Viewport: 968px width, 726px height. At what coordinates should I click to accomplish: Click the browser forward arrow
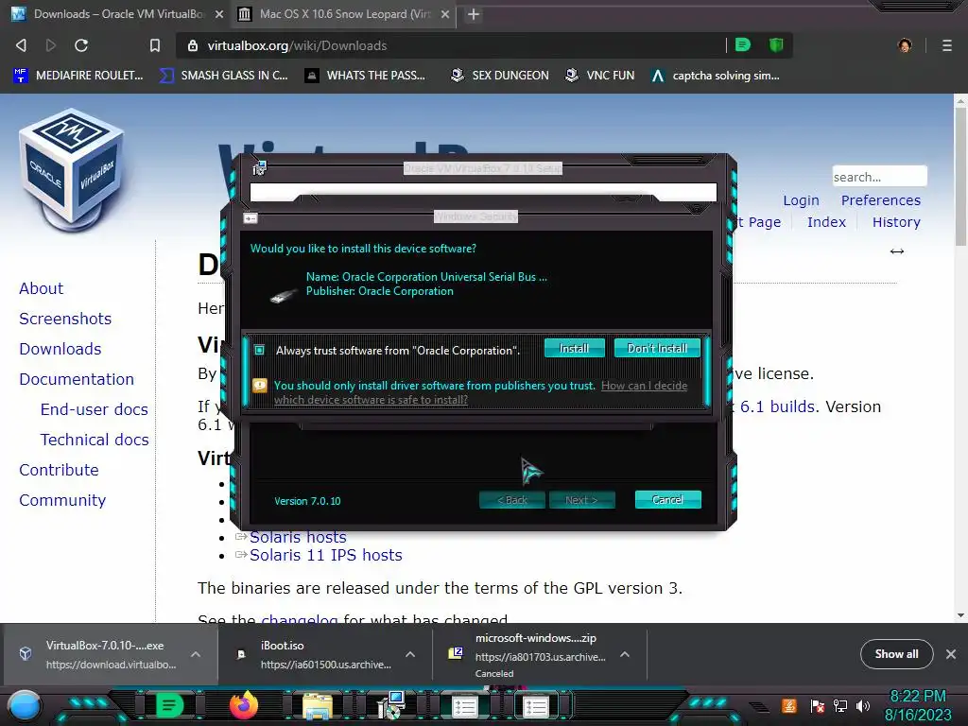click(51, 45)
